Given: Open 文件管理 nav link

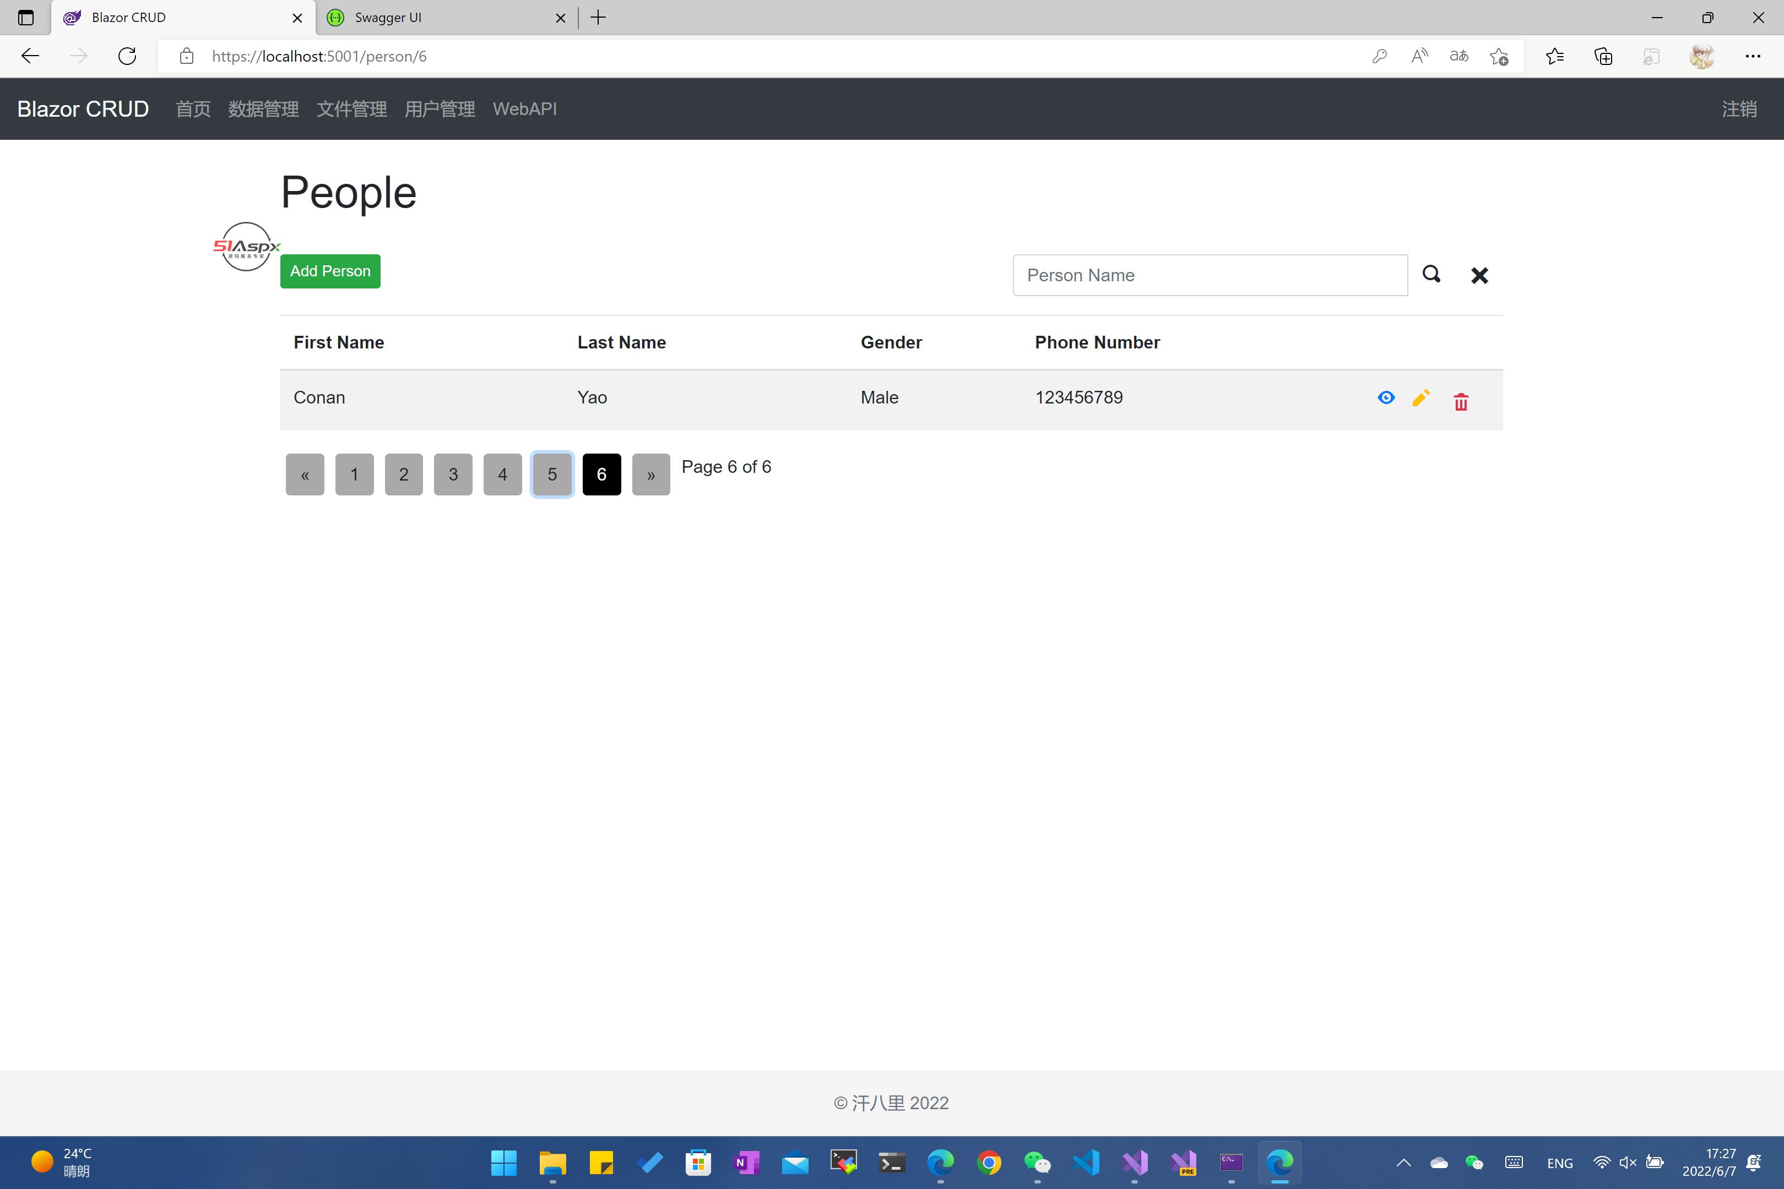Looking at the screenshot, I should point(351,109).
